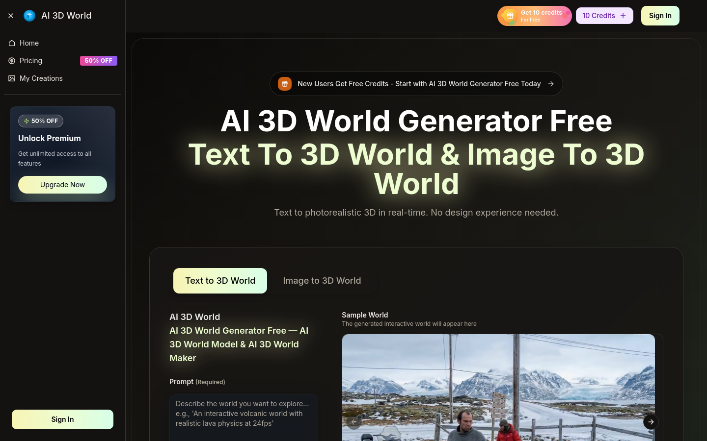Go to My Creations
This screenshot has width=707, height=441.
tap(62, 78)
